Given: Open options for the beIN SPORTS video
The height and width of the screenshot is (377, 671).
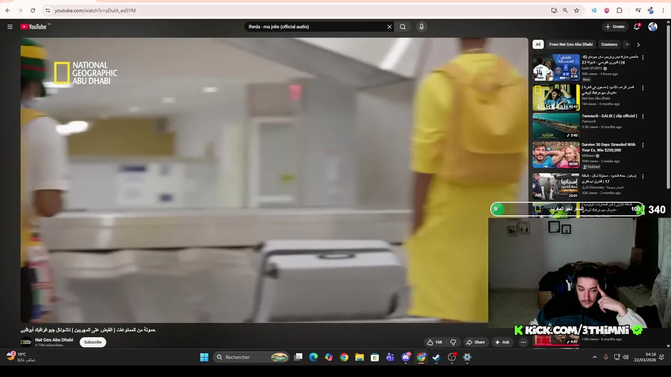Looking at the screenshot, I should pyautogui.click(x=643, y=58).
